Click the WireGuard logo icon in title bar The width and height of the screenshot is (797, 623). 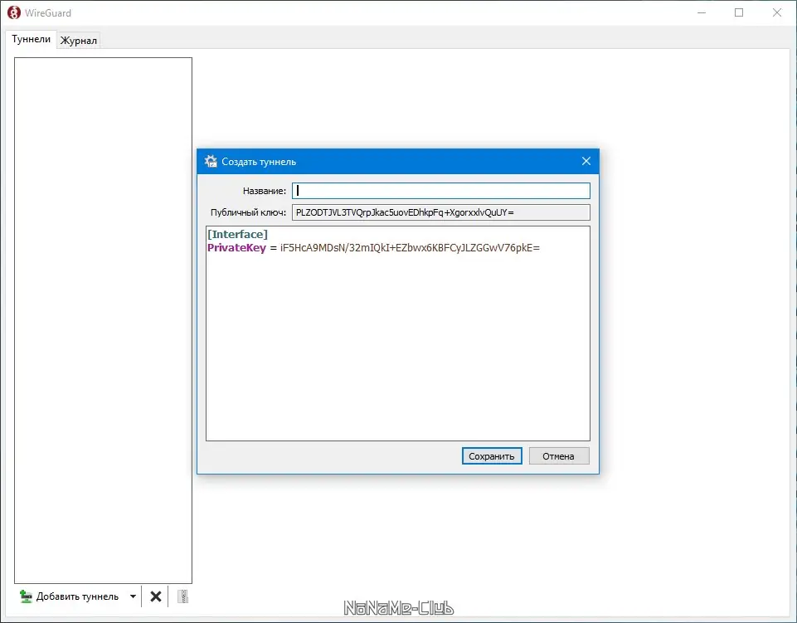pyautogui.click(x=14, y=12)
